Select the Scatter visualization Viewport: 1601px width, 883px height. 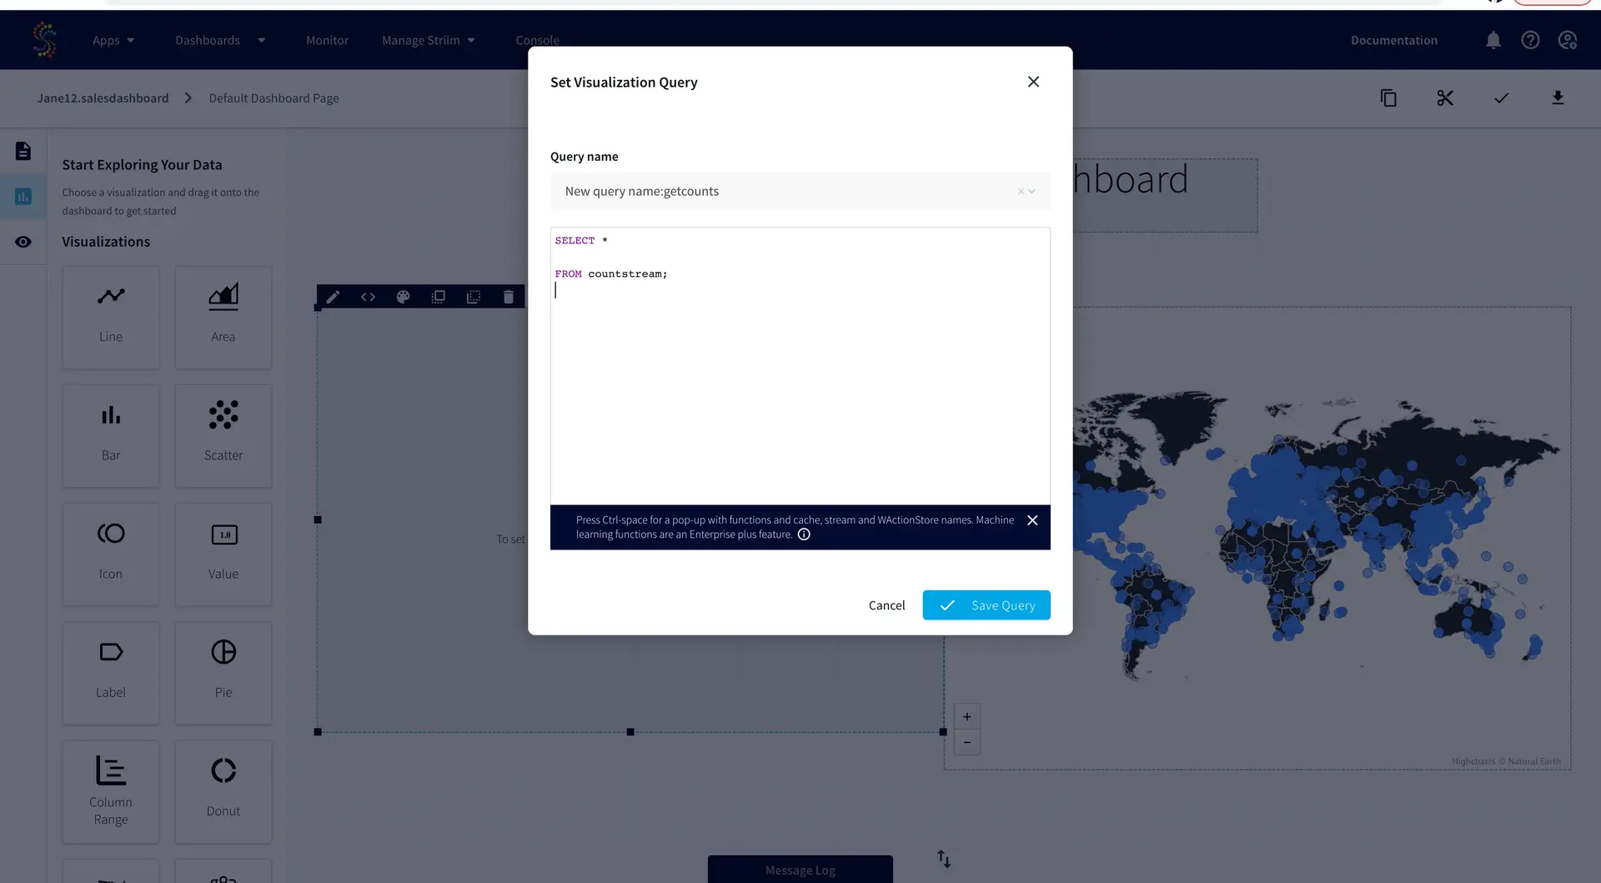[223, 434]
